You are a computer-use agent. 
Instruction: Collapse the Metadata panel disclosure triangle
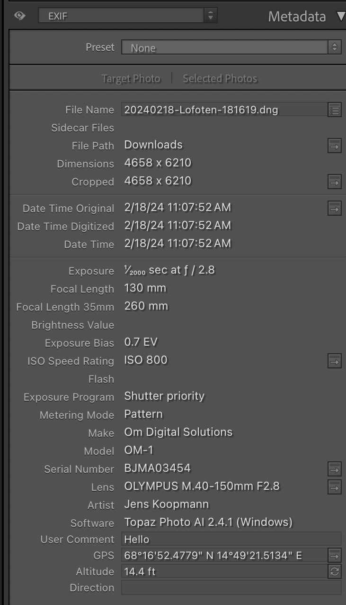click(x=338, y=16)
